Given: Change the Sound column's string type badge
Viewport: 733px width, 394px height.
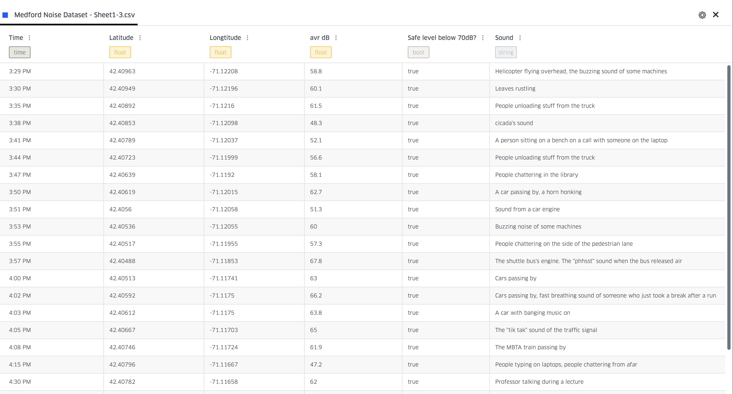Looking at the screenshot, I should click(506, 52).
